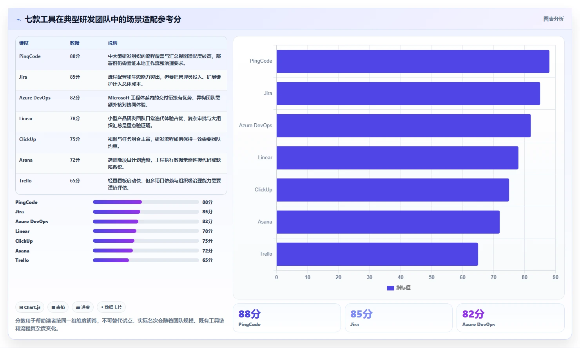
Task: Click the Trello table row name
Action: coord(25,181)
